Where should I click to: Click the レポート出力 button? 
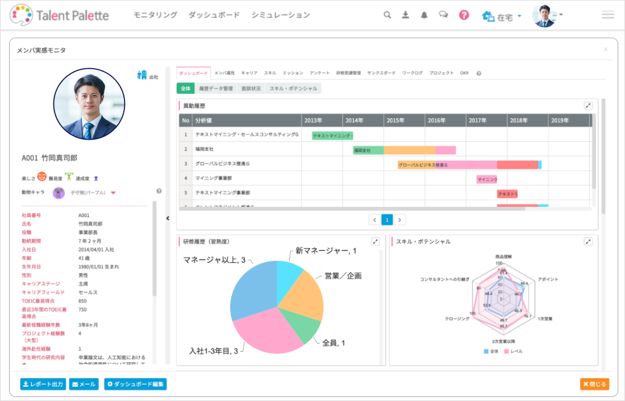[43, 385]
